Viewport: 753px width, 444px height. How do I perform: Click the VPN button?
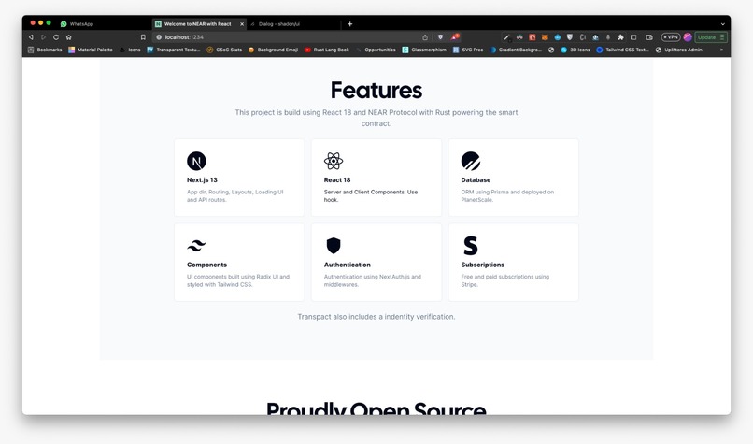point(671,37)
